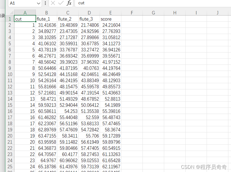Image resolution: width=231 pixels, height=172 pixels.
Task: Click the flute_1 header cell
Action: (x=47, y=19)
